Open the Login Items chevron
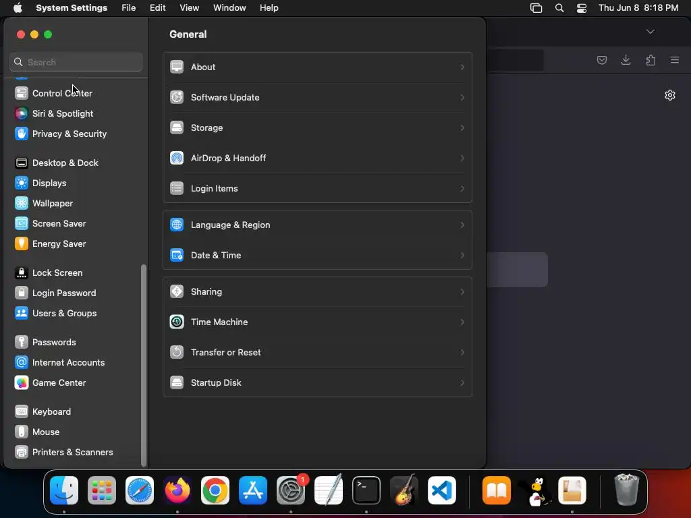 [x=462, y=189]
